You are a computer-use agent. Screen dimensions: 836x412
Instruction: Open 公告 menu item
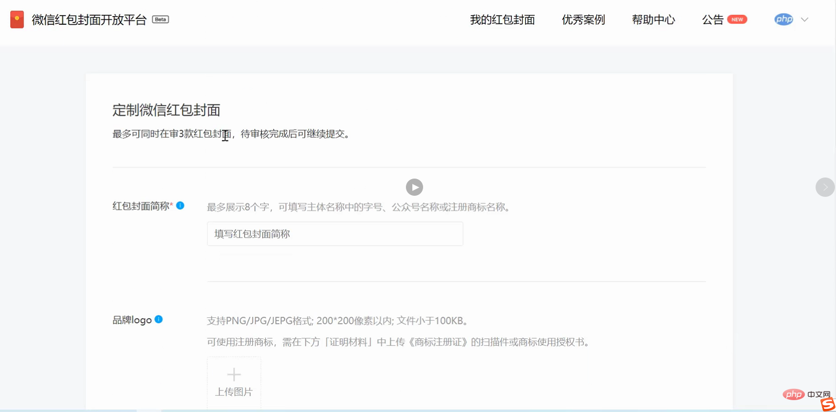(712, 20)
